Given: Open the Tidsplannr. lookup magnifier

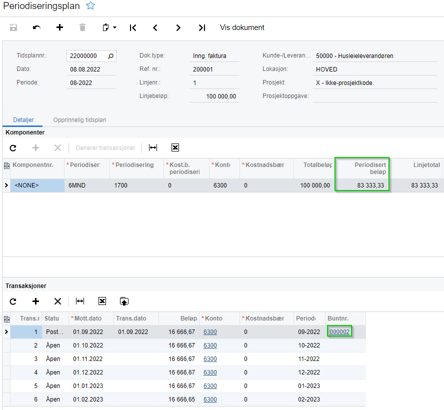Looking at the screenshot, I should (110, 56).
